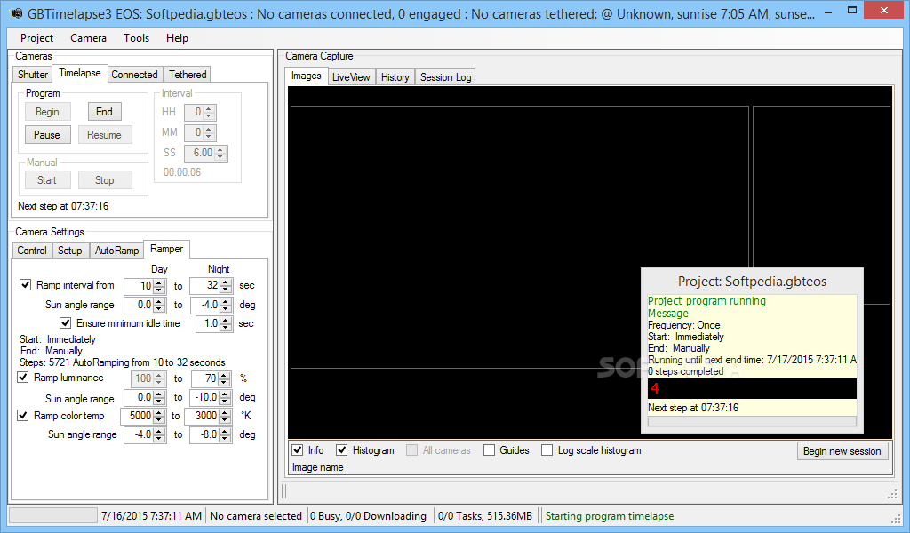Click the Pause program button
The width and height of the screenshot is (910, 533).
click(48, 134)
